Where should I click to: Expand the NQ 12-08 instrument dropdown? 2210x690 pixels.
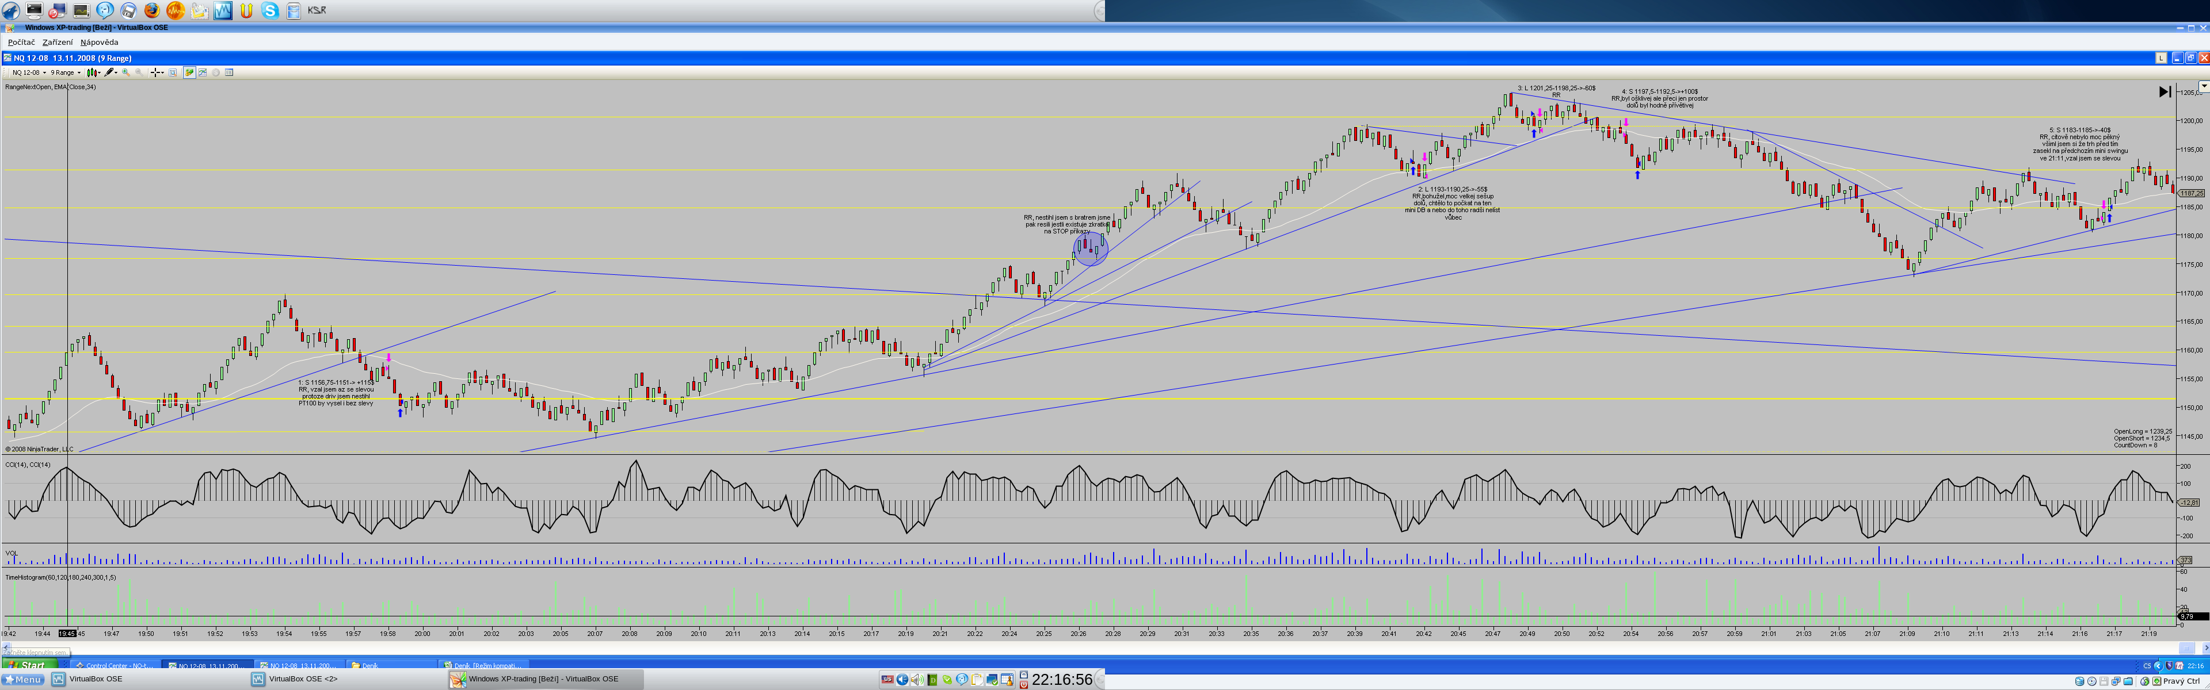pyautogui.click(x=45, y=73)
